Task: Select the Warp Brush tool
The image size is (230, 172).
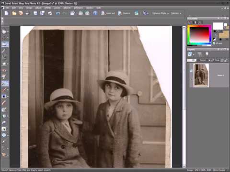Action: 4,148
